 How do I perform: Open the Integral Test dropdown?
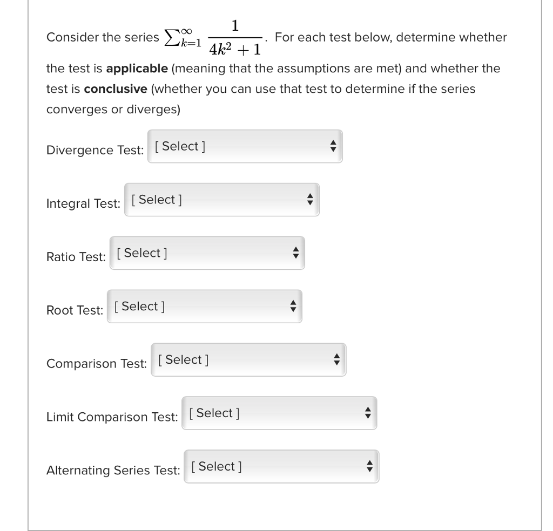pos(221,200)
